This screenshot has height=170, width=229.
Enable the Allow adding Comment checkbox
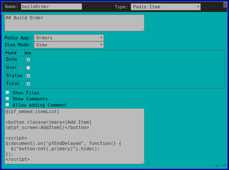coord(7,105)
